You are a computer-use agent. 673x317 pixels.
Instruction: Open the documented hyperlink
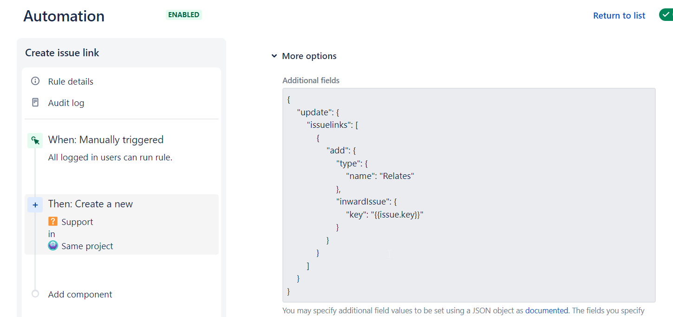click(x=547, y=310)
